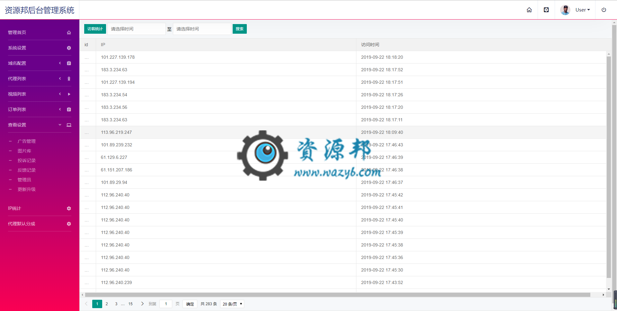Expand the 订单列表 submenu chevron
The image size is (617, 311).
60,109
